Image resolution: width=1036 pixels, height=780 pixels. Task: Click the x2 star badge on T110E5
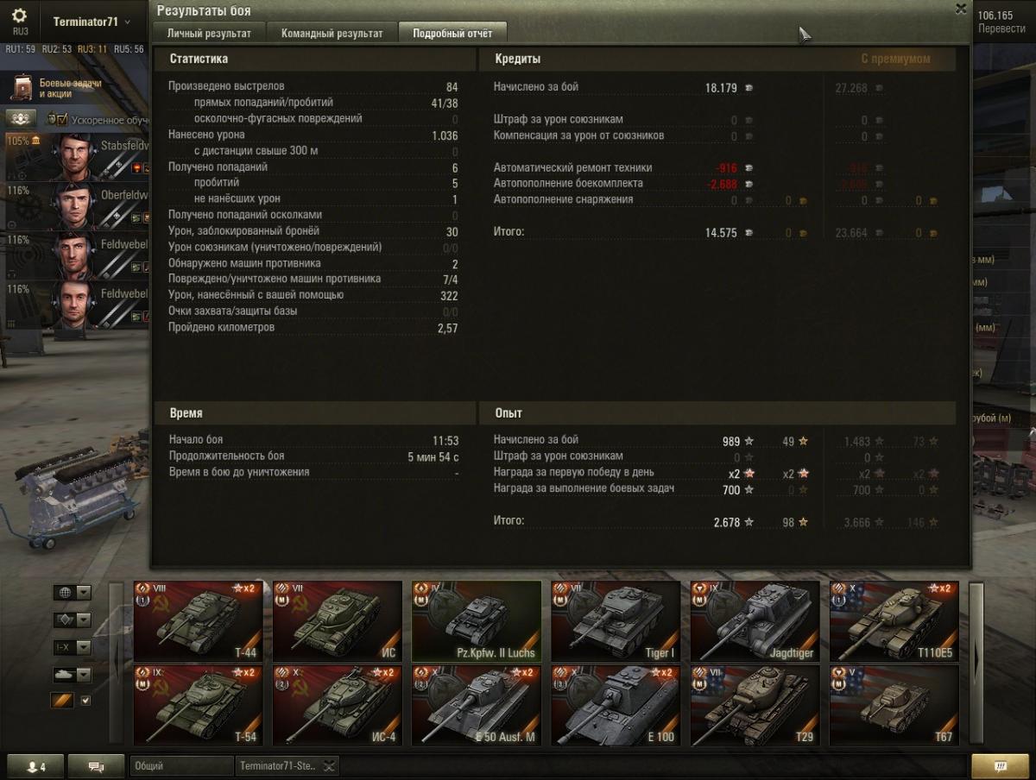940,588
